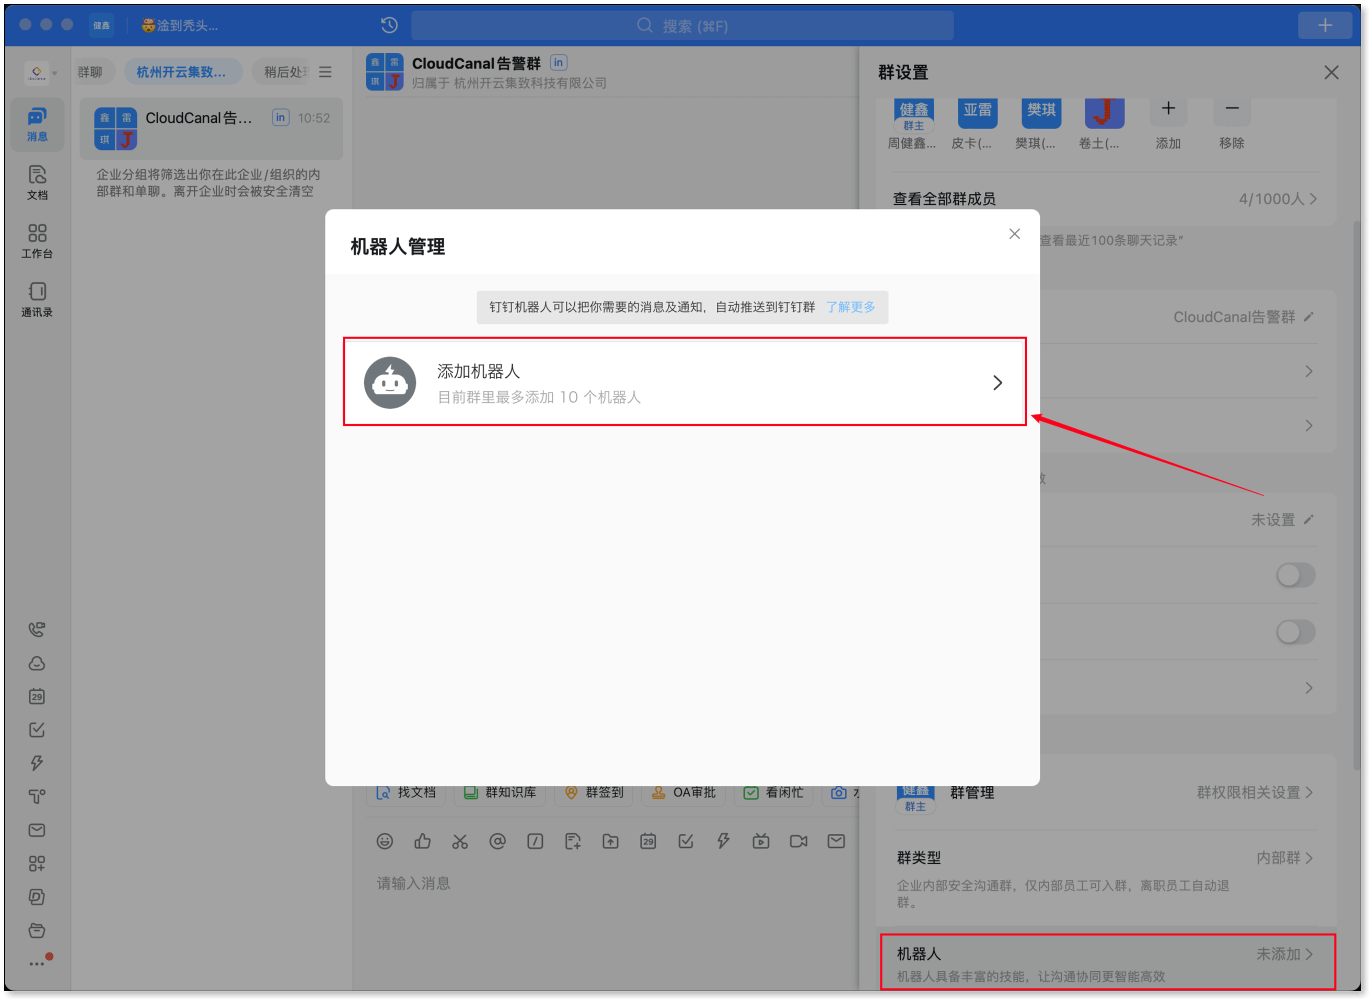The image size is (1369, 999).
Task: Open 添加机器人 row chevron
Action: point(997,382)
